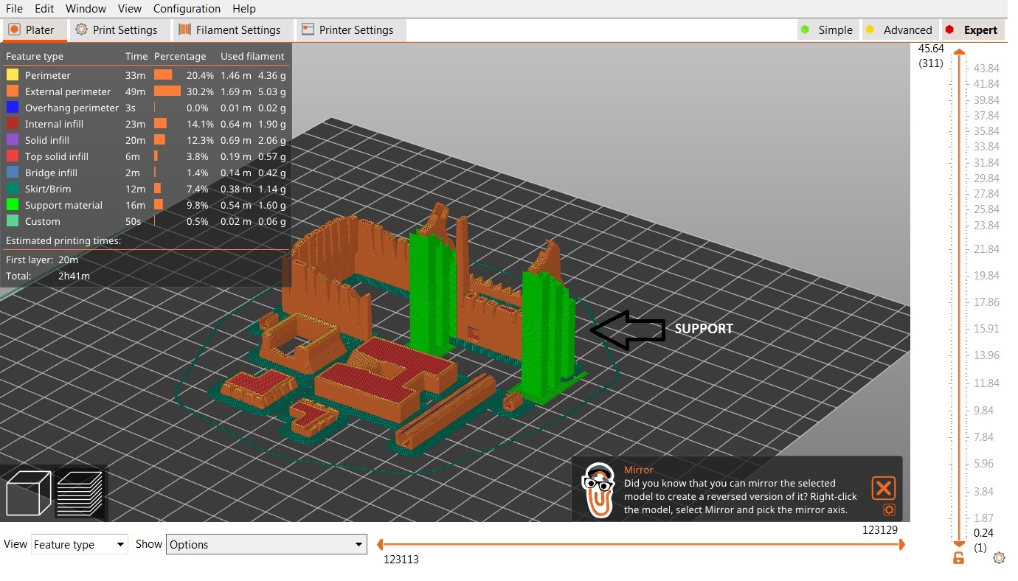This screenshot has height=581, width=1018.
Task: Open the View menu in the menu bar
Action: [x=130, y=9]
